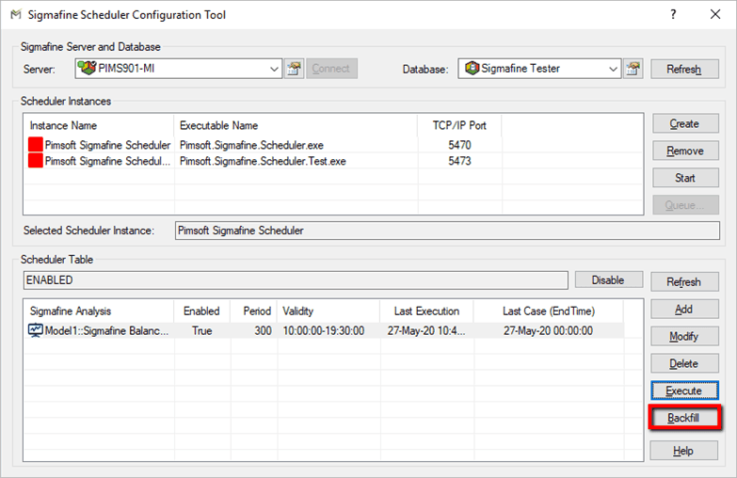Click the database browse icon beside Refresh
Viewport: 737px width, 478px height.
tap(633, 69)
